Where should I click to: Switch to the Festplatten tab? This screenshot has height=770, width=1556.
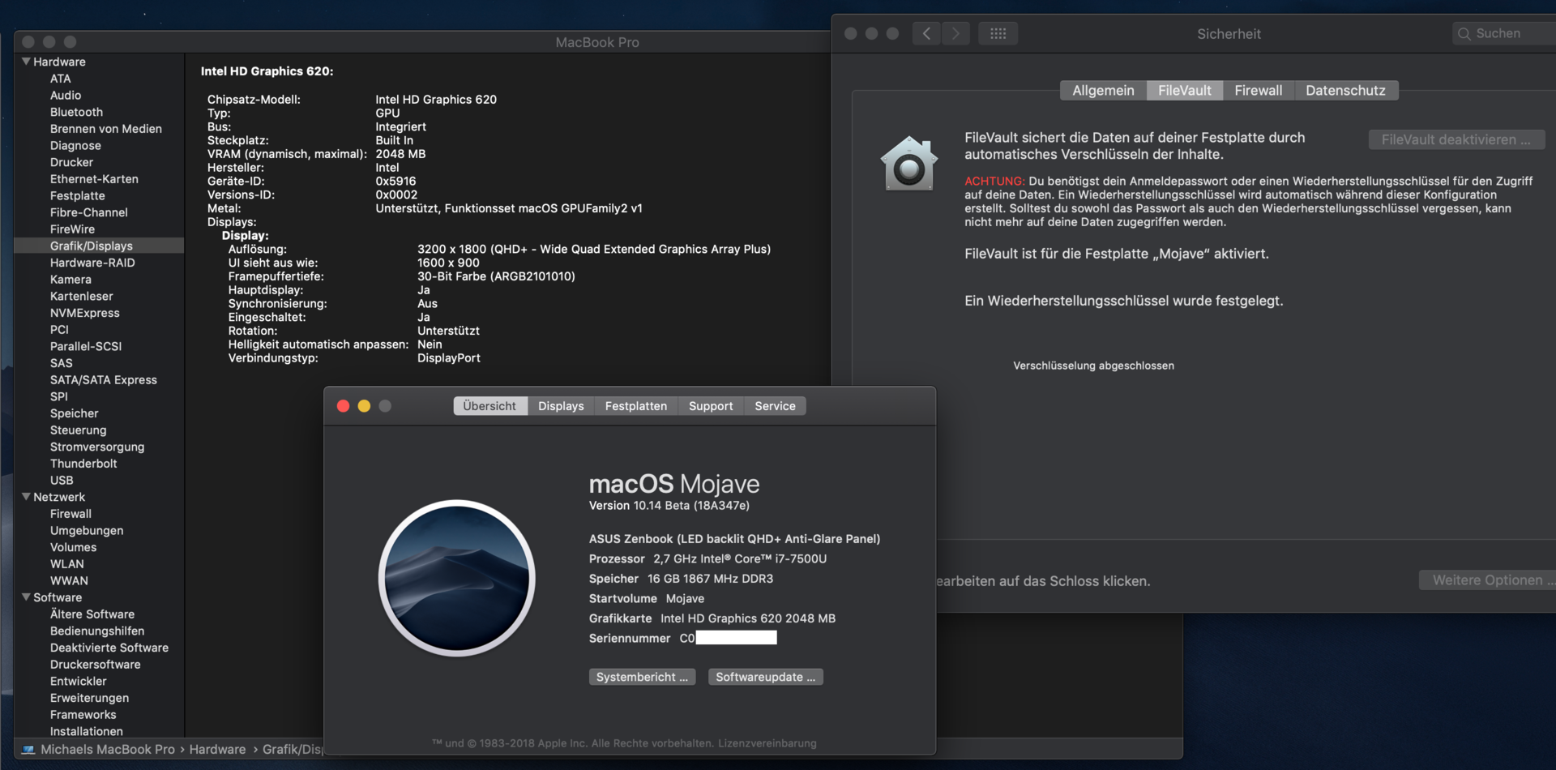tap(636, 406)
